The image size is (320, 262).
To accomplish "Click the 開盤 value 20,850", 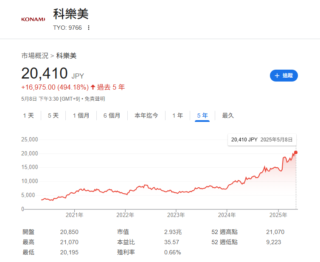I will click(x=69, y=232).
